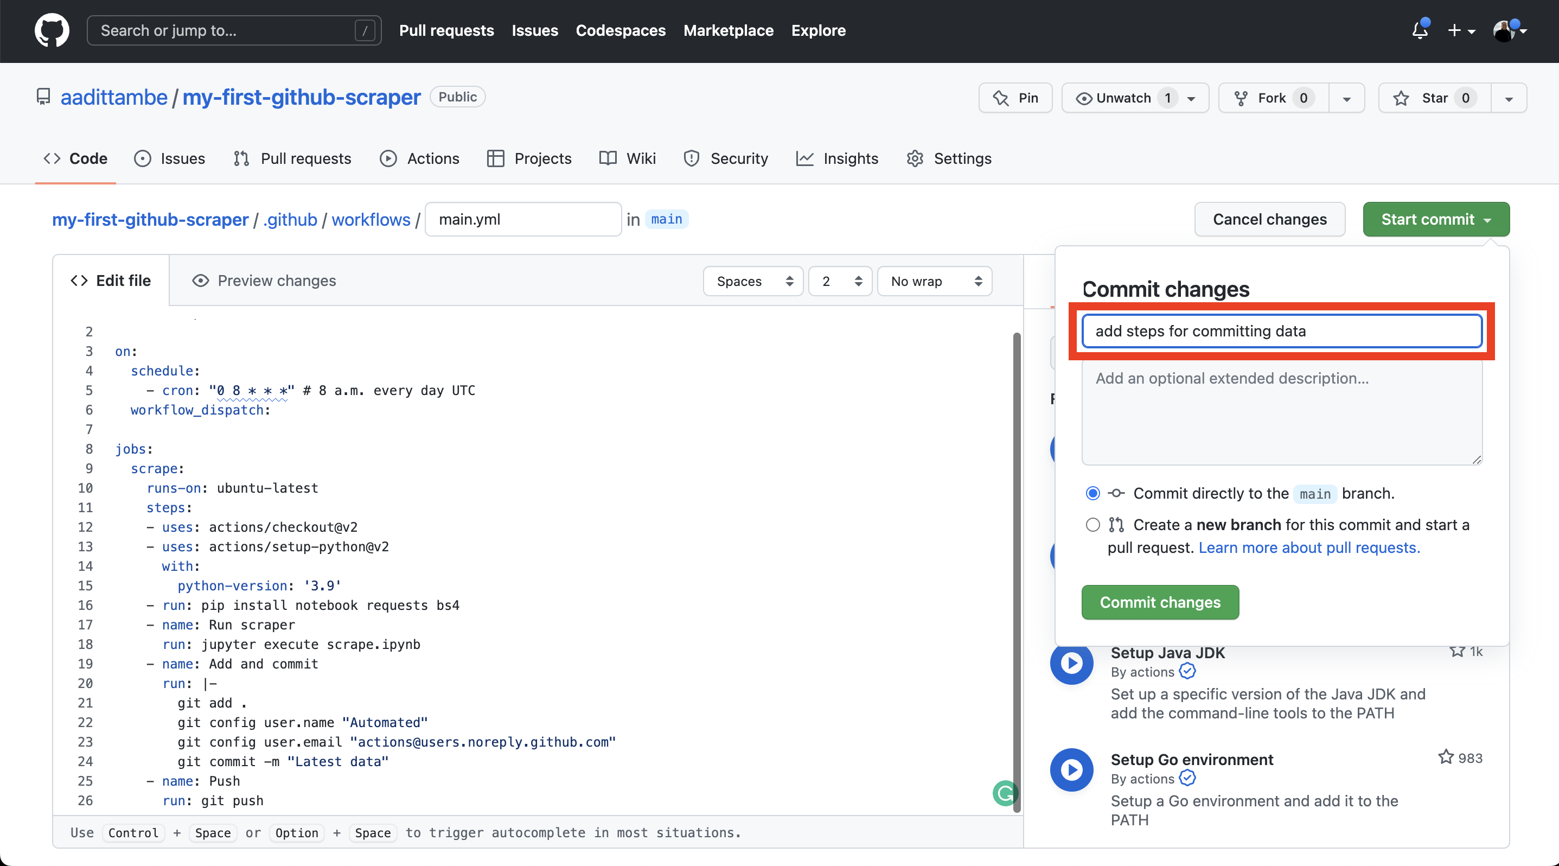This screenshot has height=866, width=1559.
Task: Select 'Commit directly to main branch' radio
Action: pos(1091,493)
